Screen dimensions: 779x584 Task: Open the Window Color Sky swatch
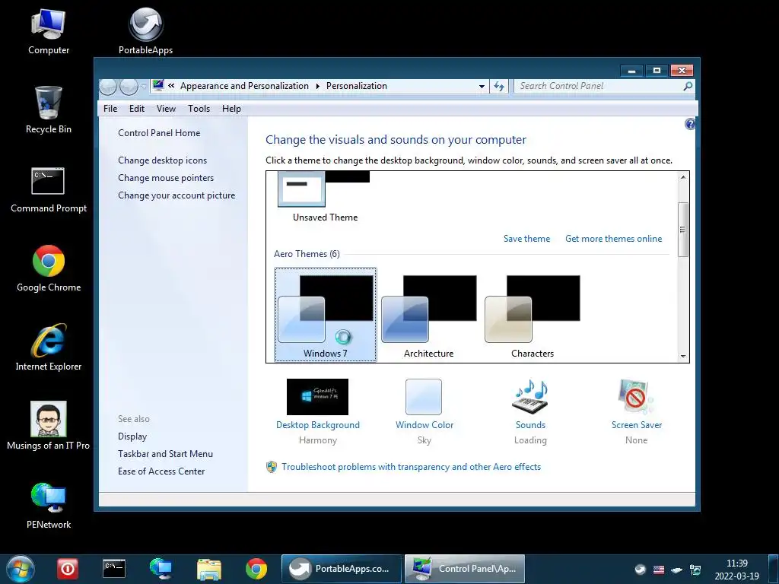[x=423, y=397]
